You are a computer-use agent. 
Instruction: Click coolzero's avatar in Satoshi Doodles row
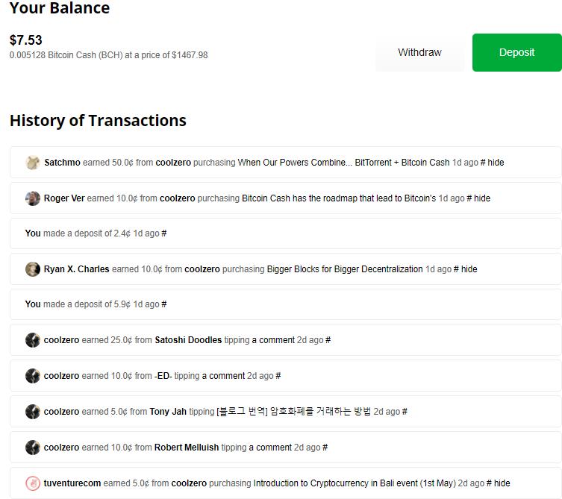pos(32,340)
